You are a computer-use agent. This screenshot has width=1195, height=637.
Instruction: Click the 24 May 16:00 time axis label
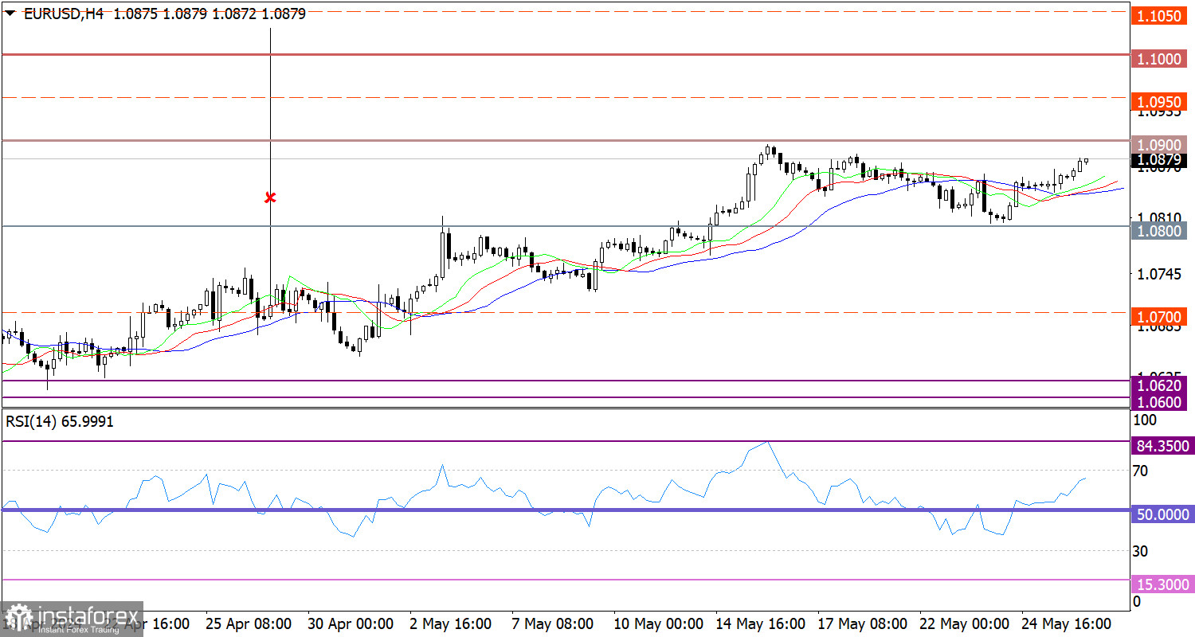click(1068, 623)
